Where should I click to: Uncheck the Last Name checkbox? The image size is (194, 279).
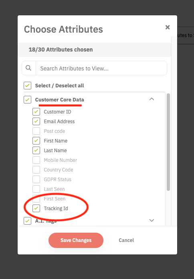coord(36,150)
